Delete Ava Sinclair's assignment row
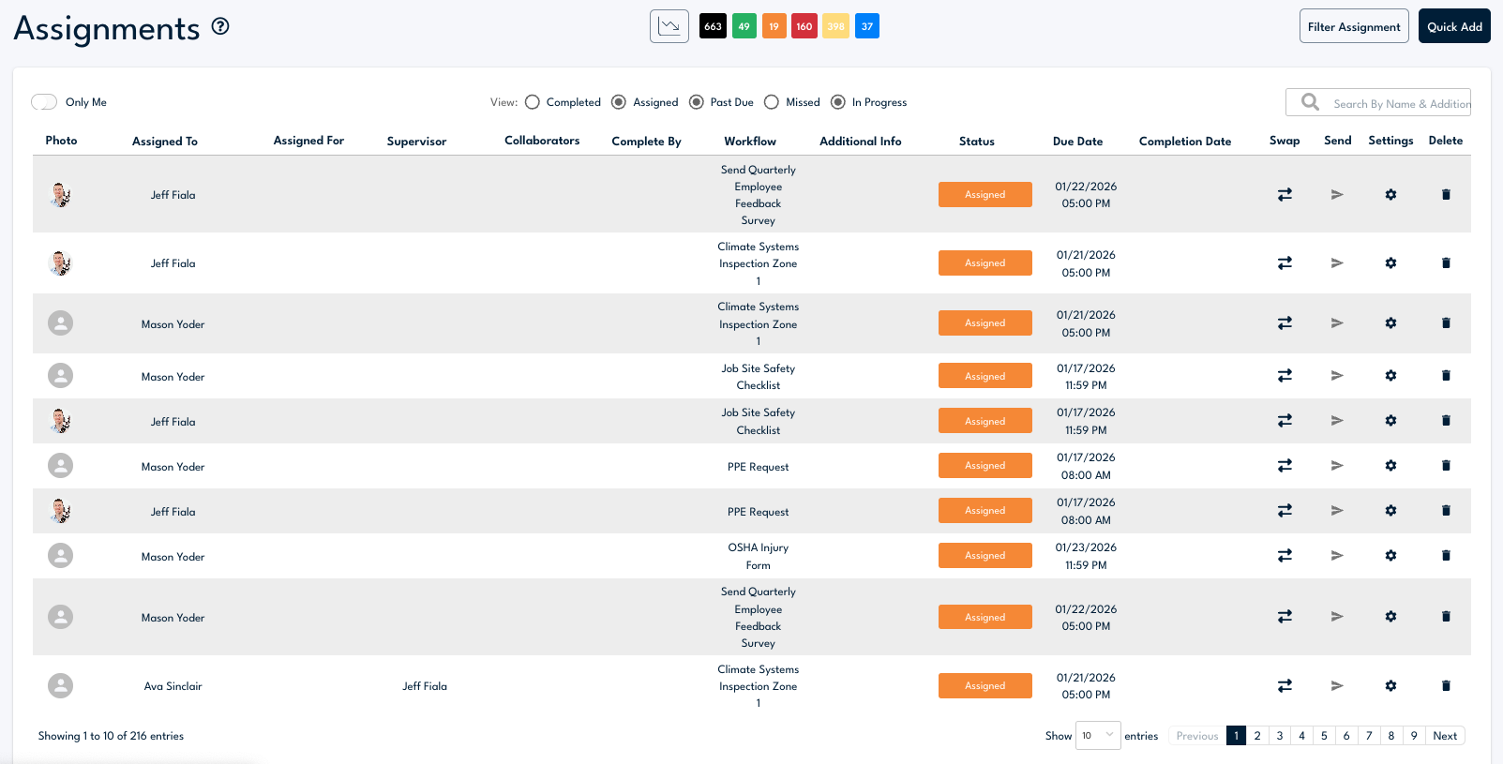The image size is (1503, 764). [x=1446, y=686]
